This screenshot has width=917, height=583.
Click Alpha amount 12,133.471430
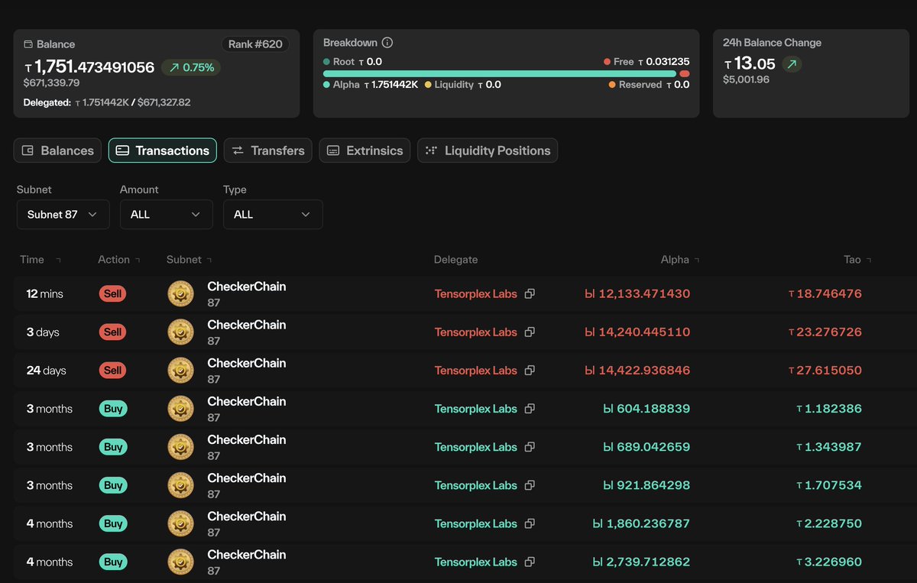(637, 293)
